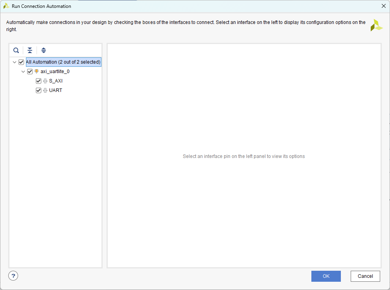Viewport: 390px width, 290px height.
Task: Select the axi_uartlite_0 tree label
Action: tap(55, 72)
